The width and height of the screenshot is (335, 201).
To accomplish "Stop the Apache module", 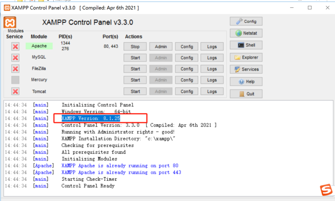I will (x=135, y=46).
